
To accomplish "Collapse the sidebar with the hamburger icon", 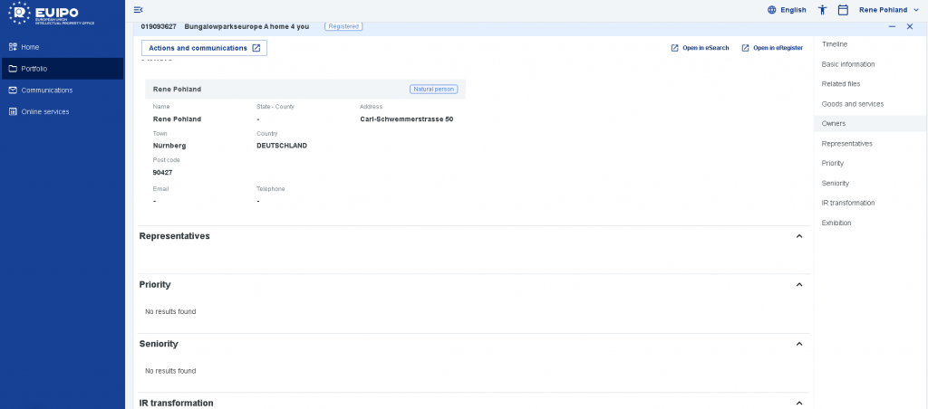I will 138,9.
